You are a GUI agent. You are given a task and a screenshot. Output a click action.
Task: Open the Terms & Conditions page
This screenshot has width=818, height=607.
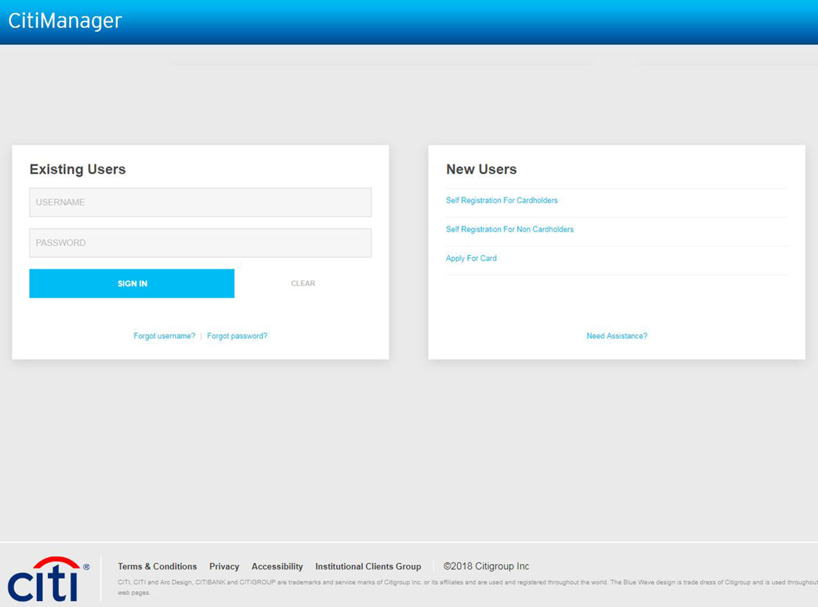[157, 566]
